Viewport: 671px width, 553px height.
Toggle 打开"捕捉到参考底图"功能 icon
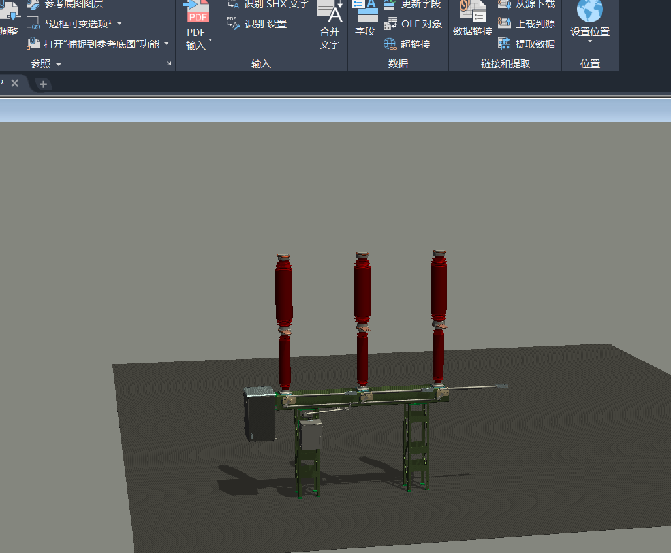click(33, 43)
